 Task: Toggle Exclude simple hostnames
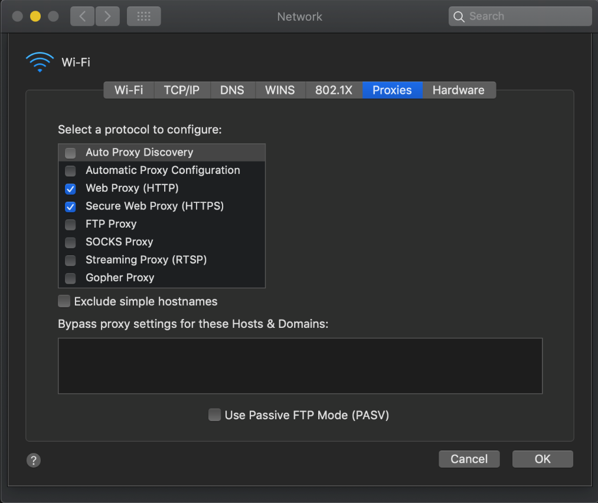coord(64,302)
